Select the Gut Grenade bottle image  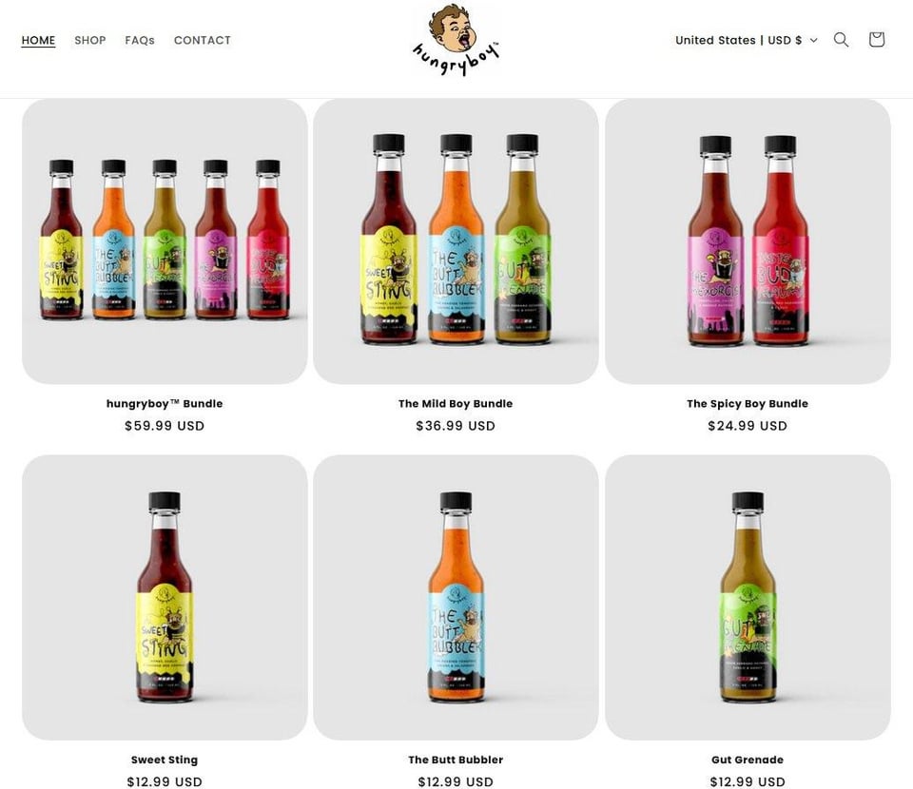[748, 598]
